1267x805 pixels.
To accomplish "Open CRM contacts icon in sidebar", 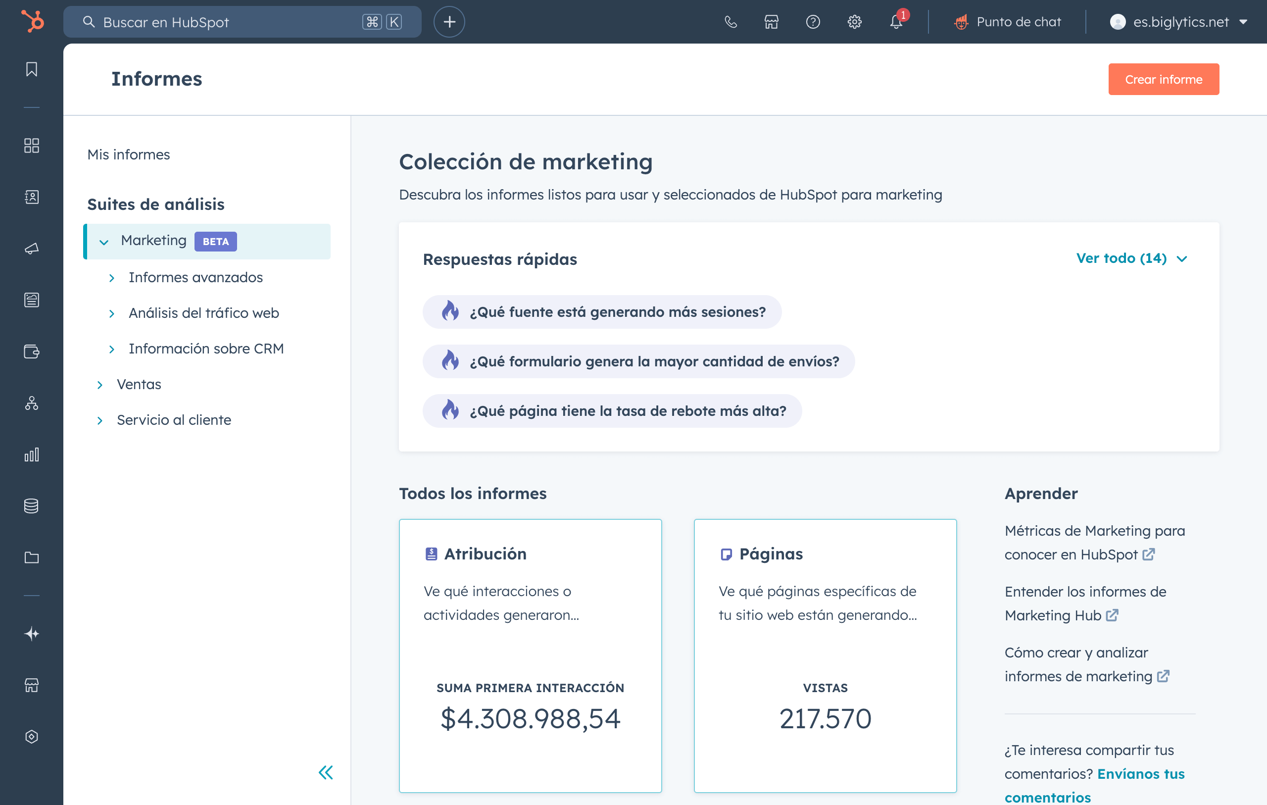I will tap(32, 197).
